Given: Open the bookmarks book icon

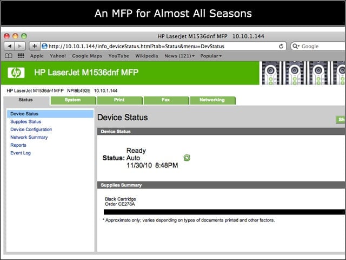Looking at the screenshot, I should click(x=9, y=56).
